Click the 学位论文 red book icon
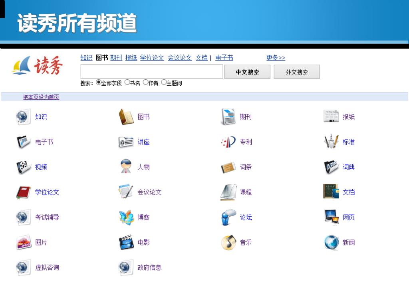409x306 pixels. 24,192
